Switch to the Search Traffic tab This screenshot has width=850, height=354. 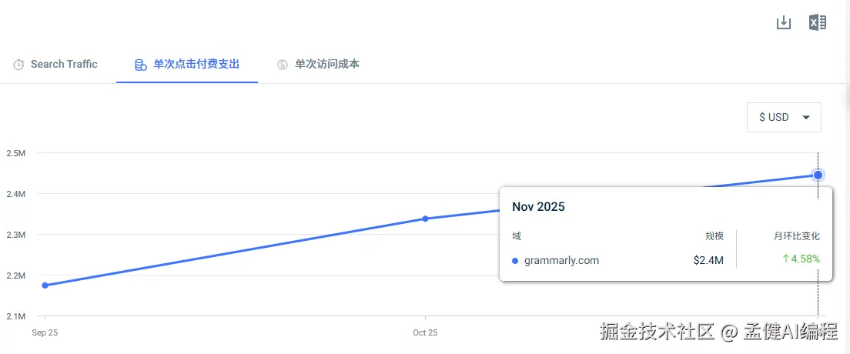(64, 65)
